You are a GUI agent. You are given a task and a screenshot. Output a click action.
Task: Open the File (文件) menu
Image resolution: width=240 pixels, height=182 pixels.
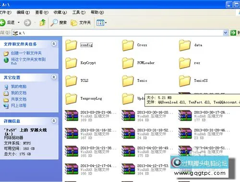[x=6, y=12]
